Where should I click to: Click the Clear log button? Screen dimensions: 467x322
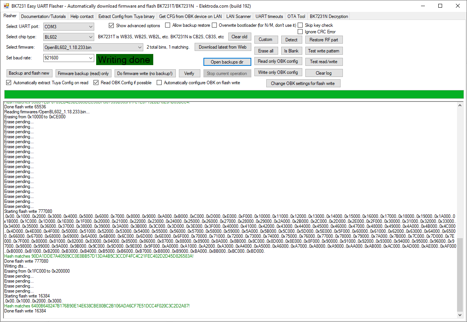(x=324, y=73)
